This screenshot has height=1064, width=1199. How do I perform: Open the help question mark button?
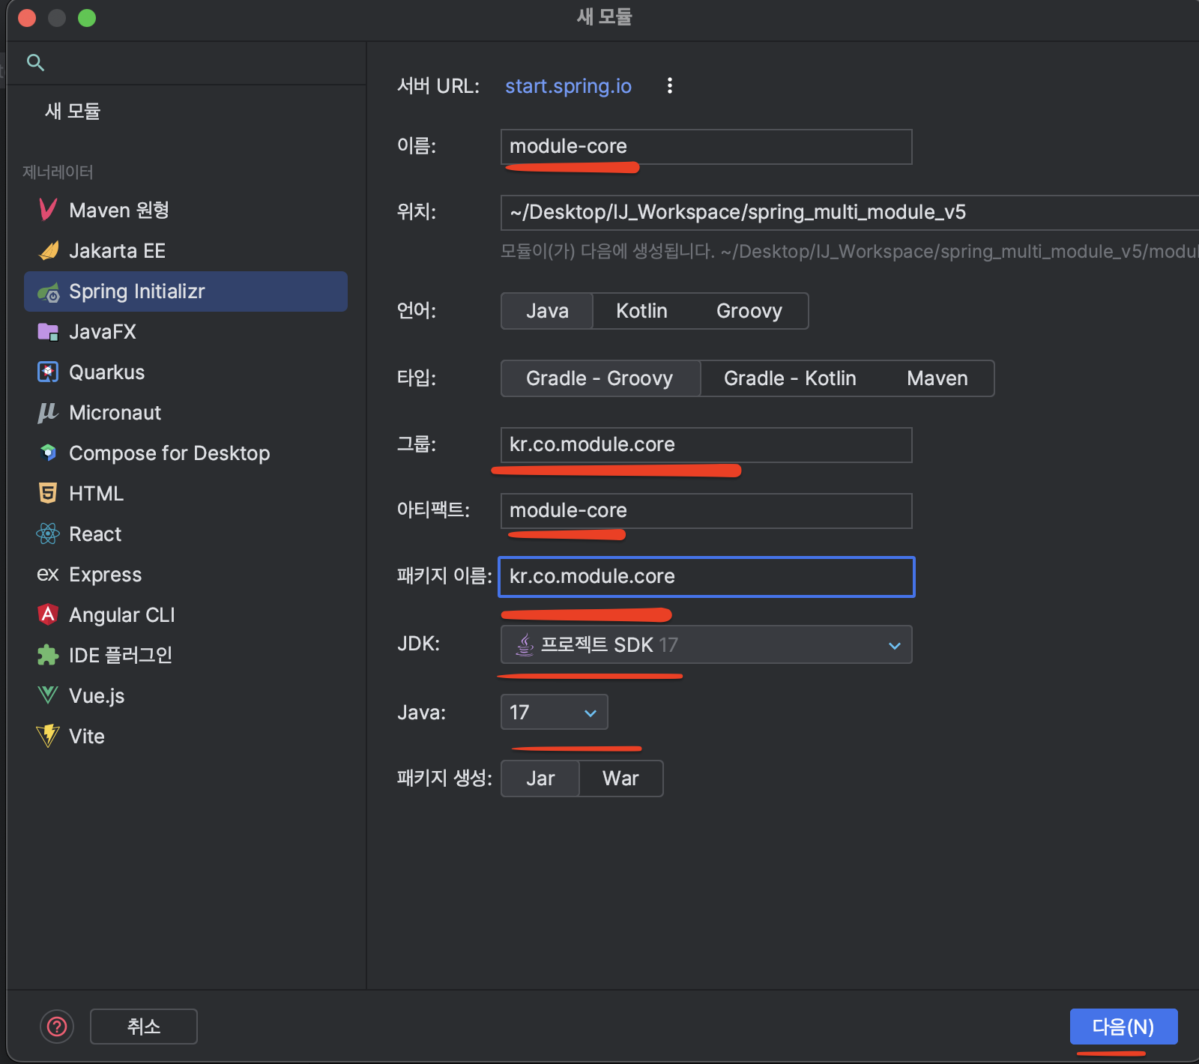[57, 1027]
